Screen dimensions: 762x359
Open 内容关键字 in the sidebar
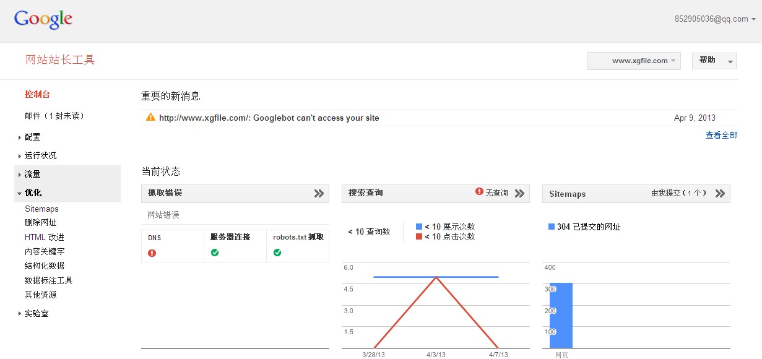click(x=45, y=252)
